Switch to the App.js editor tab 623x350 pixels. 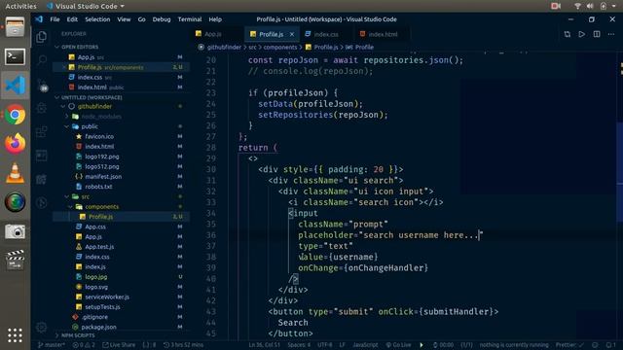[218, 35]
